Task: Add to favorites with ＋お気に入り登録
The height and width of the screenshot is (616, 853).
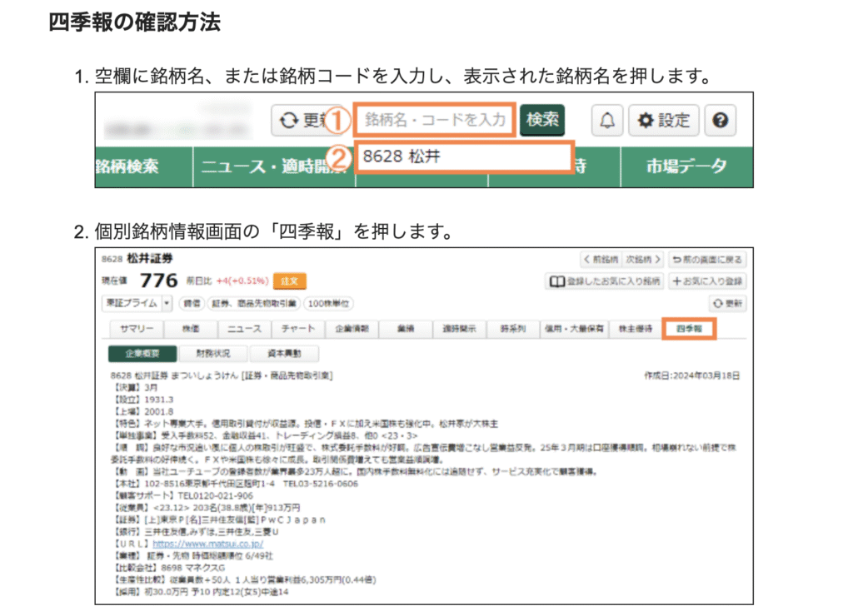Action: tap(707, 281)
